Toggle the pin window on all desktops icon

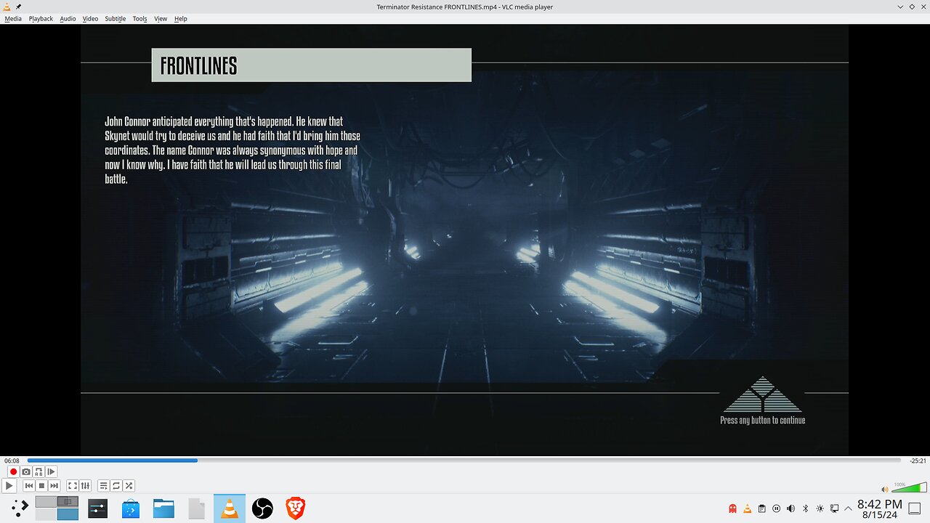click(x=18, y=7)
